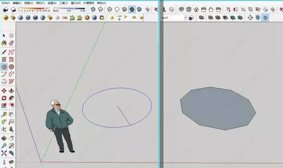Choose the Move tool with red arrows
283x168 pixels.
click(x=4, y=90)
